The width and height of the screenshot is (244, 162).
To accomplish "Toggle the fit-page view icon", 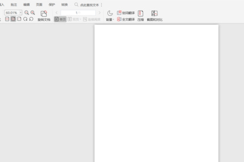I will (x=13, y=19).
